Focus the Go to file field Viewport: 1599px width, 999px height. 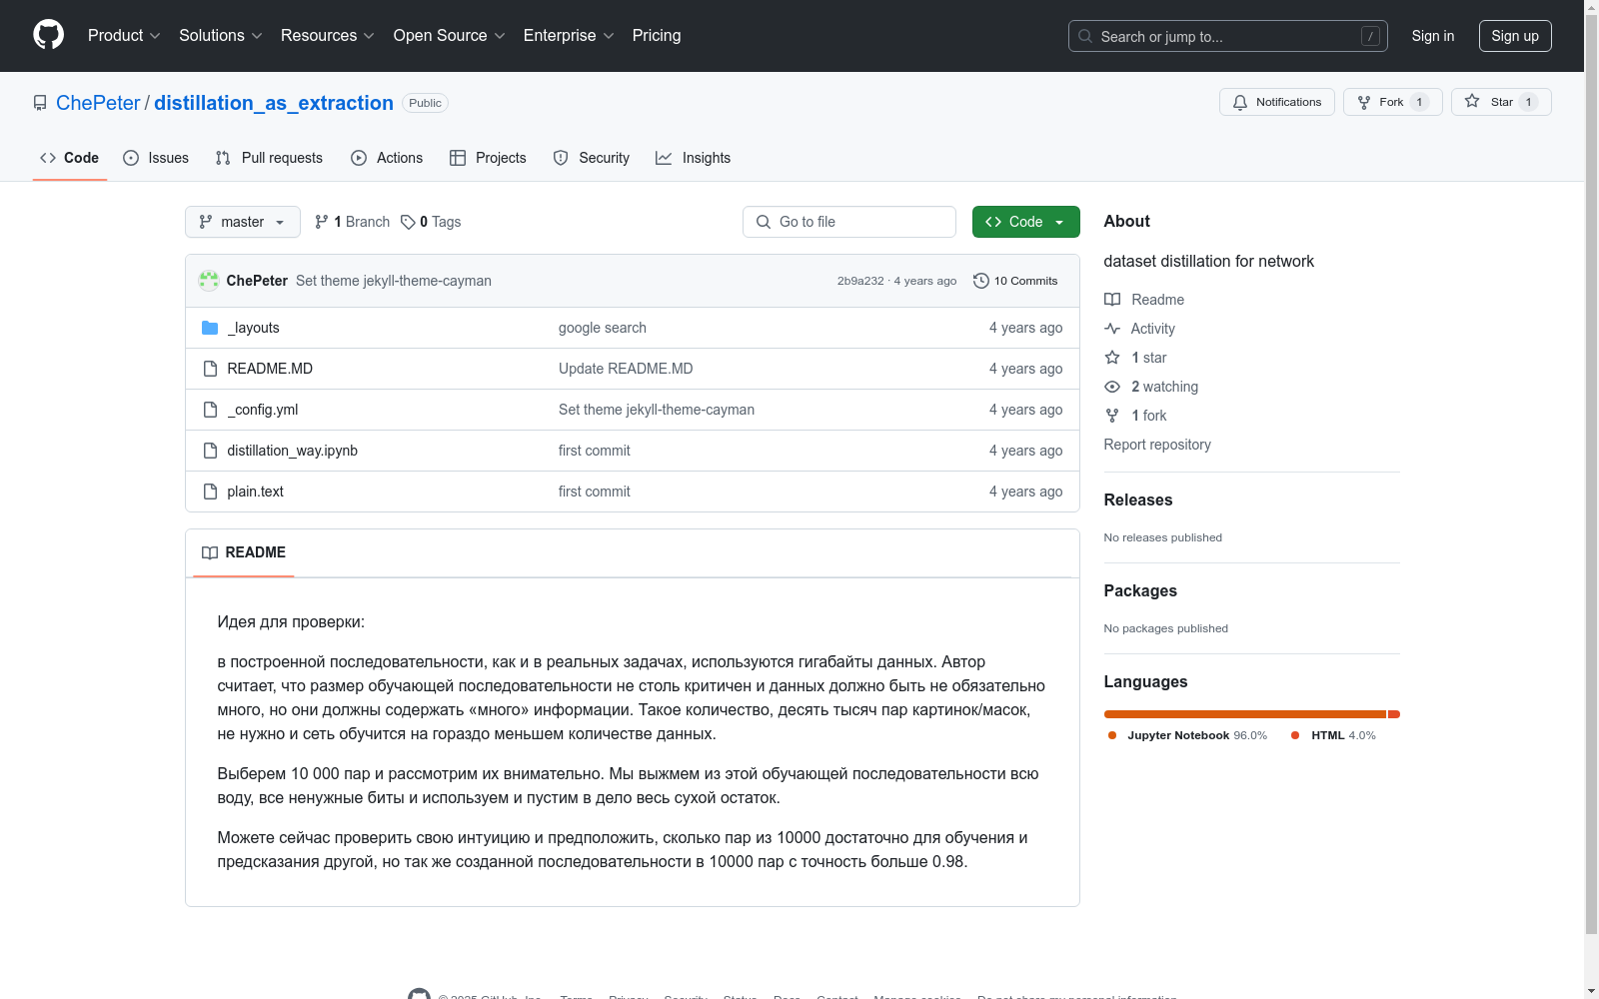pos(849,222)
